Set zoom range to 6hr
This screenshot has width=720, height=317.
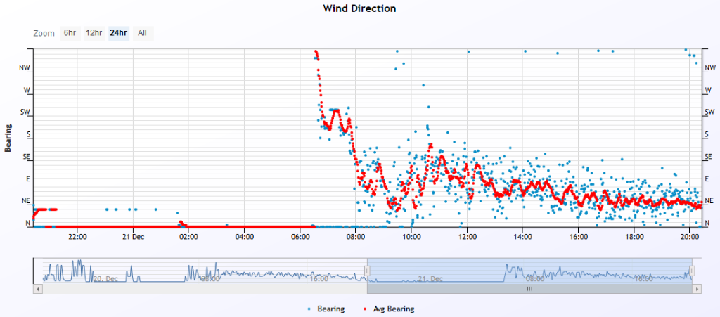pyautogui.click(x=70, y=33)
